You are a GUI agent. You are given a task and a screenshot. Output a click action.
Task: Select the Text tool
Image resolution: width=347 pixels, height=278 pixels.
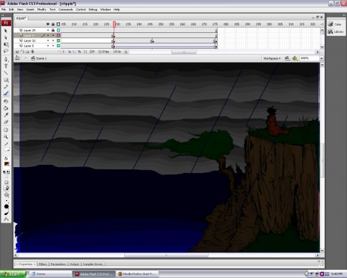pyautogui.click(x=6, y=66)
